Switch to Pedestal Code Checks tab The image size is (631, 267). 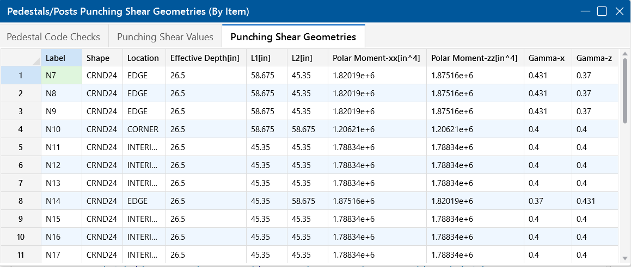53,37
